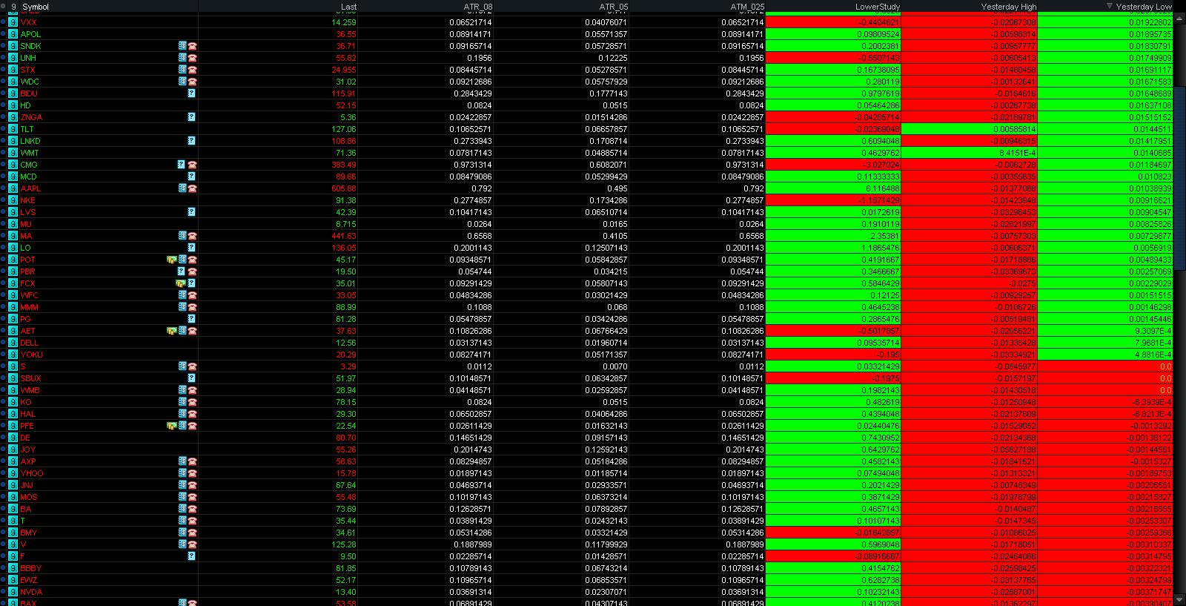The width and height of the screenshot is (1186, 606).
Task: Click the notebook dollar icon in the JNJ row
Action: tap(182, 485)
